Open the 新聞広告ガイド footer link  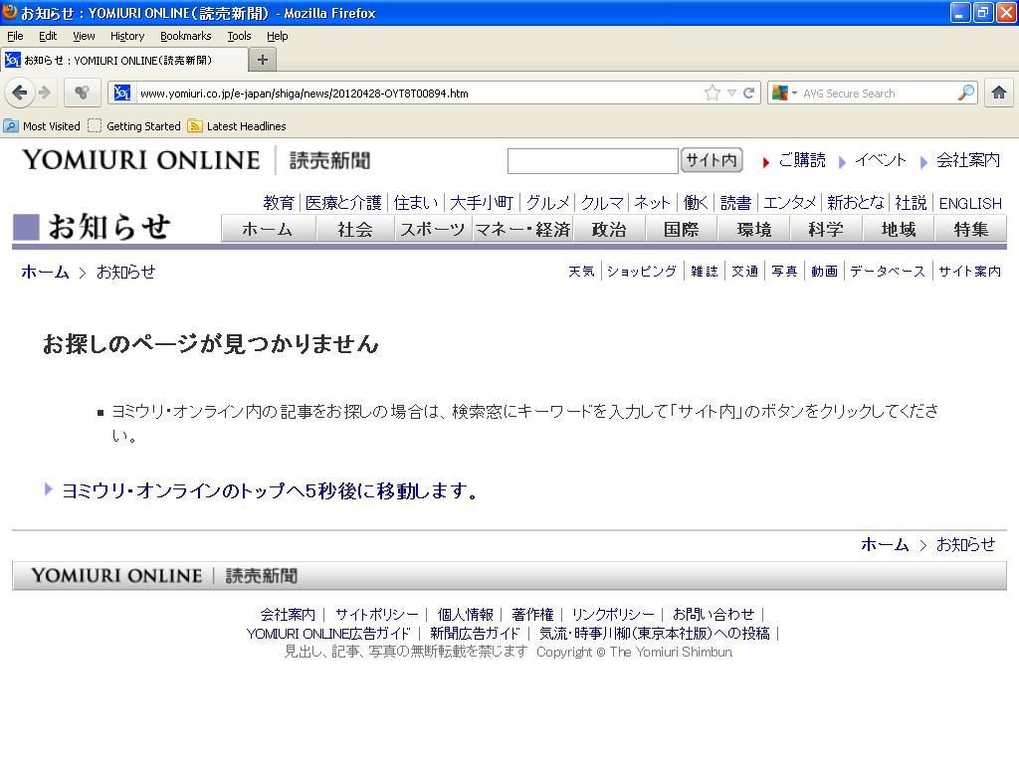coord(475,633)
